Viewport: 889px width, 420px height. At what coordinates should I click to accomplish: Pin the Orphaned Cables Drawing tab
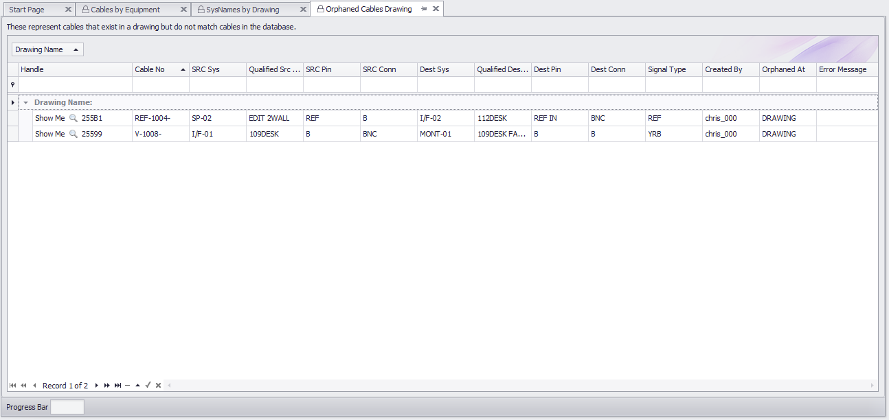[424, 9]
